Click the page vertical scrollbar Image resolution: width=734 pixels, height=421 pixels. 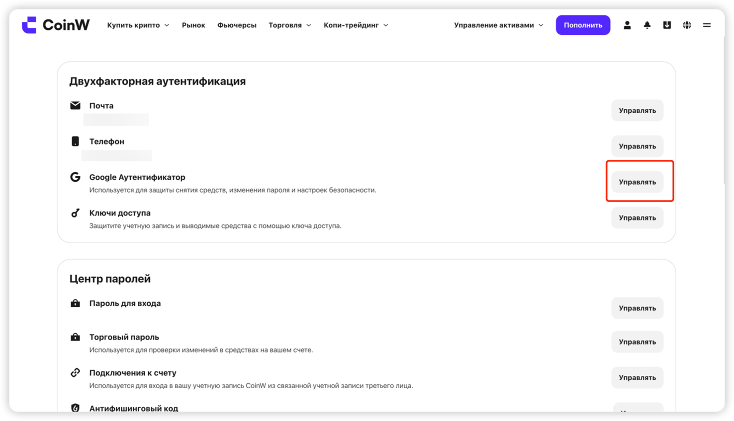[x=724, y=109]
